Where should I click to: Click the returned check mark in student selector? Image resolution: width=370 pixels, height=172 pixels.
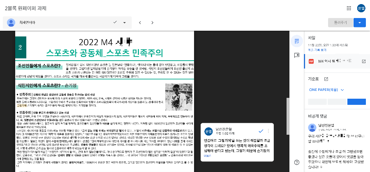click(115, 22)
